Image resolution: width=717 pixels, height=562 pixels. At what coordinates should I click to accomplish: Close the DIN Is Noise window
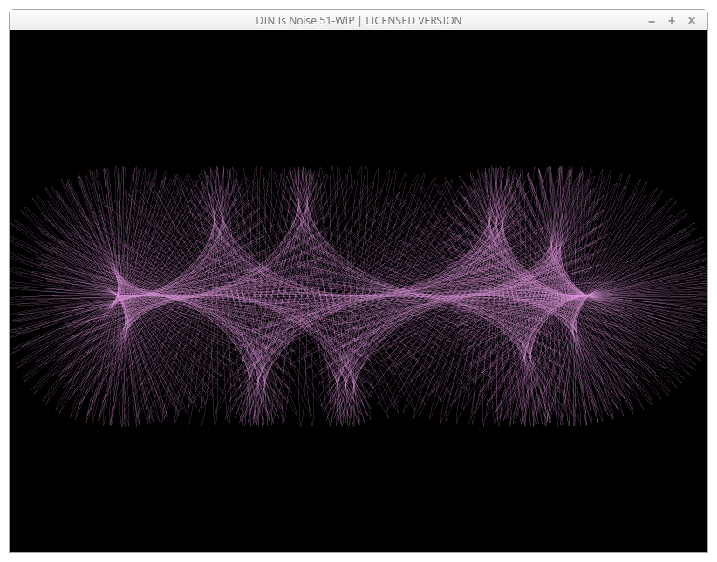[692, 21]
